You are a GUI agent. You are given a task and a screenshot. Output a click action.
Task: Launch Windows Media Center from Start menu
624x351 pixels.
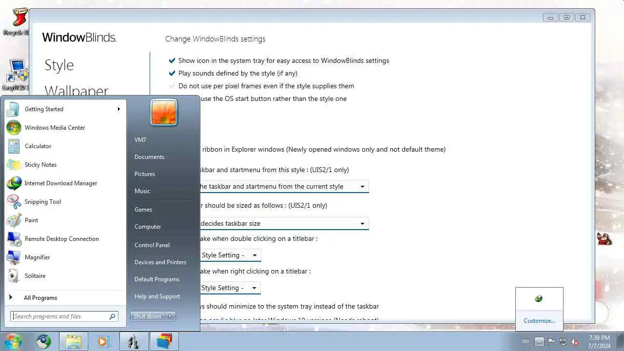pos(65,128)
